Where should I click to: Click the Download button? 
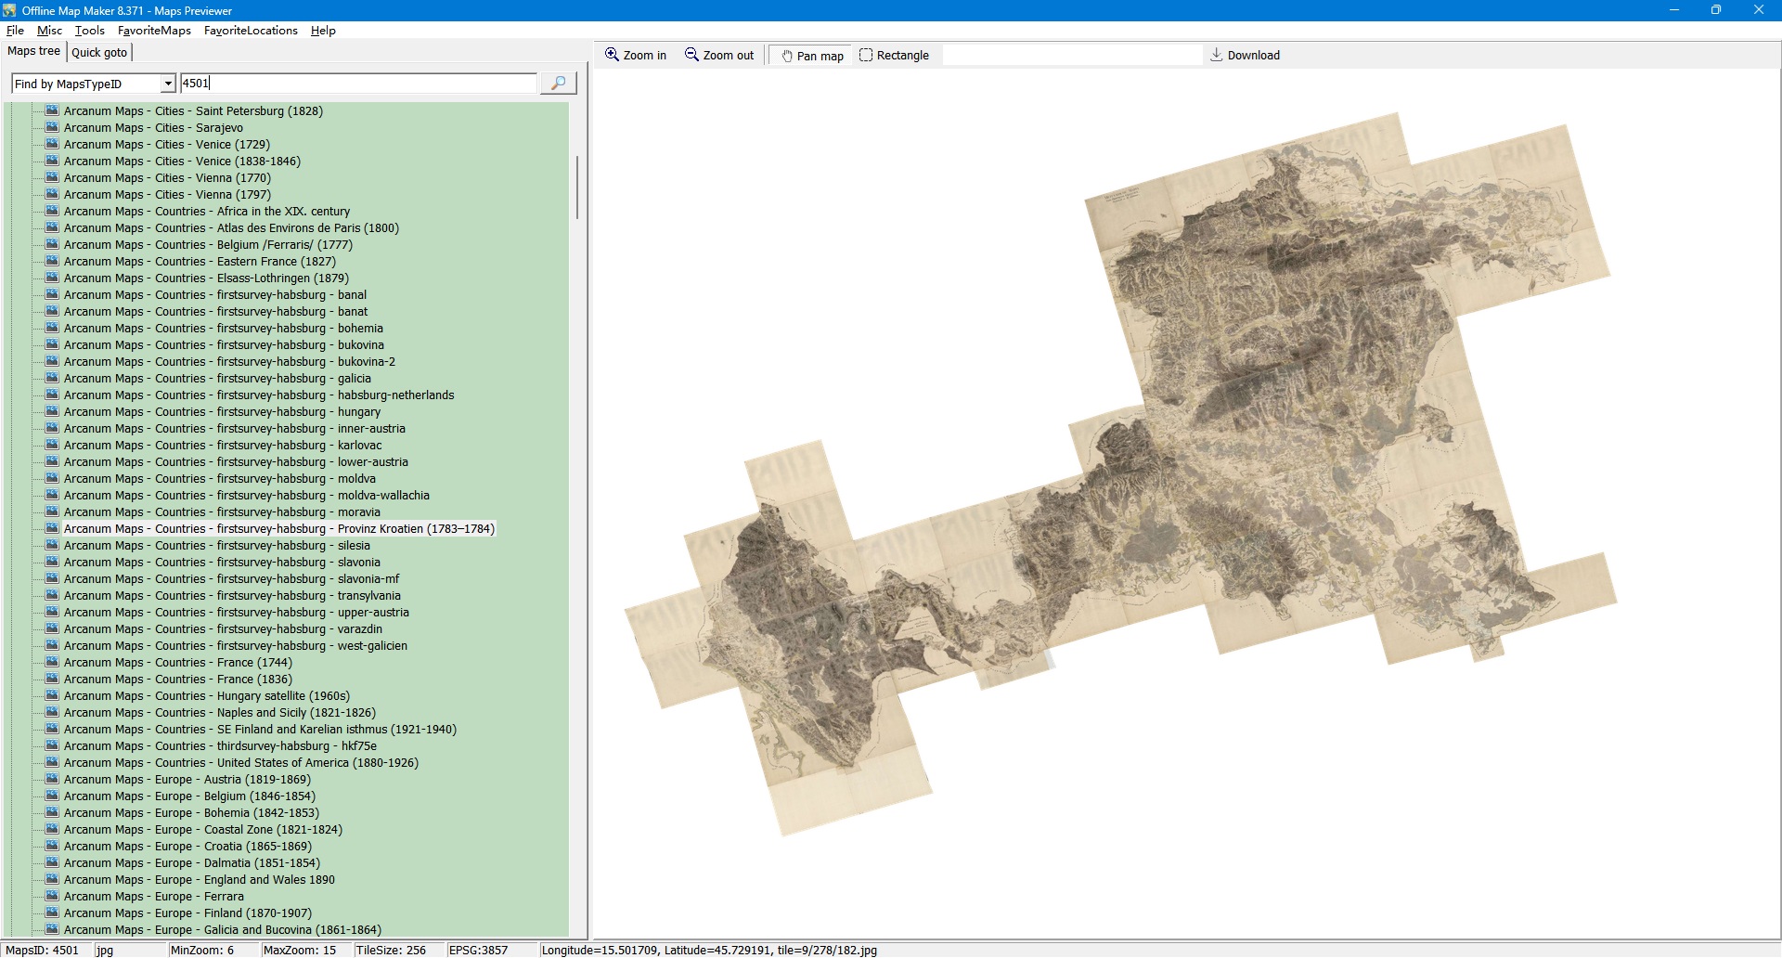coord(1245,56)
